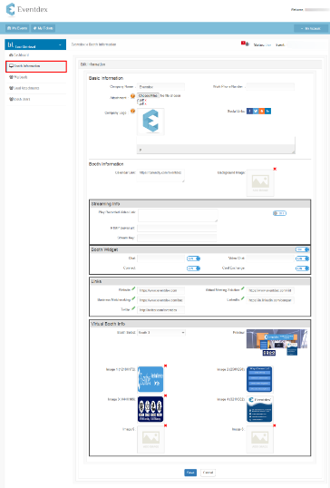
Task: Open the notification icon with red badge
Action: point(245,44)
